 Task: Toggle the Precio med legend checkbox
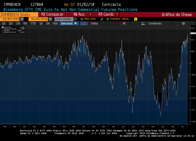3,27
